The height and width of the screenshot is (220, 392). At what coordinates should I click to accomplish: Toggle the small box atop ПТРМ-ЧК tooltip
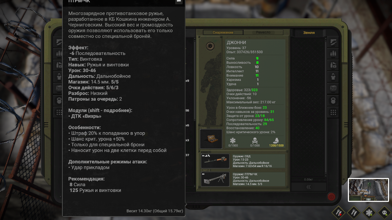179,1
